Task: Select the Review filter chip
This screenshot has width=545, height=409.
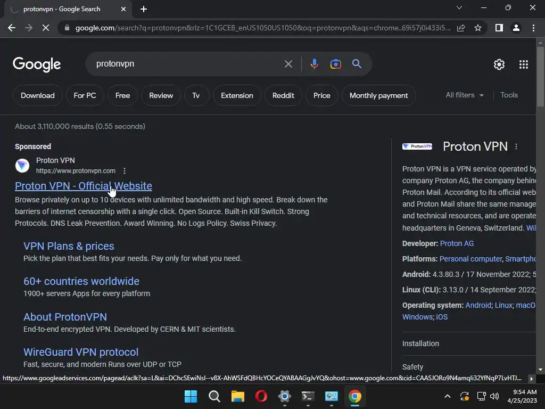Action: click(x=161, y=95)
